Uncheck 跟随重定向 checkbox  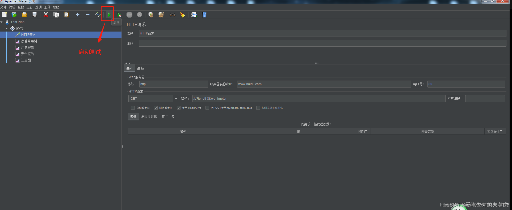[156, 108]
